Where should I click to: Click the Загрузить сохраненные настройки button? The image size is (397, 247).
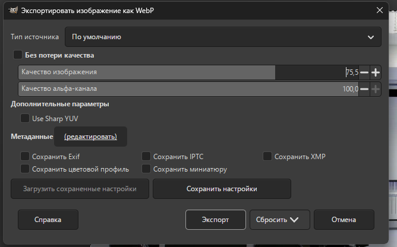[80, 189]
